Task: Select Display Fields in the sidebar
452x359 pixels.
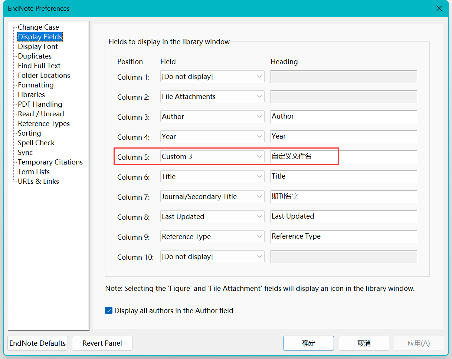Action: [40, 37]
